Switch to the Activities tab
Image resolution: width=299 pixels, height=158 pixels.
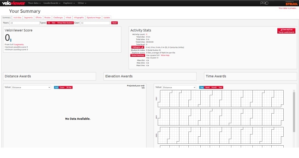click(x=17, y=18)
